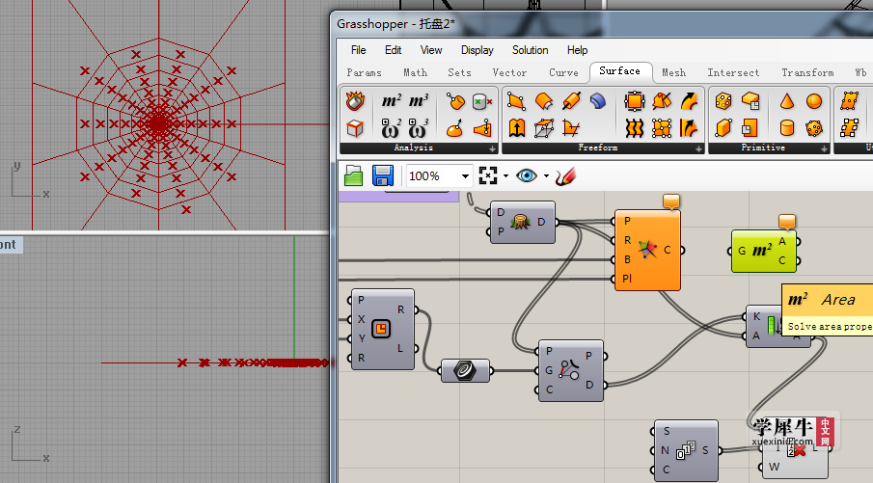The height and width of the screenshot is (483, 873).
Task: Pick the Area Moments (ω²) component
Action: 391,128
